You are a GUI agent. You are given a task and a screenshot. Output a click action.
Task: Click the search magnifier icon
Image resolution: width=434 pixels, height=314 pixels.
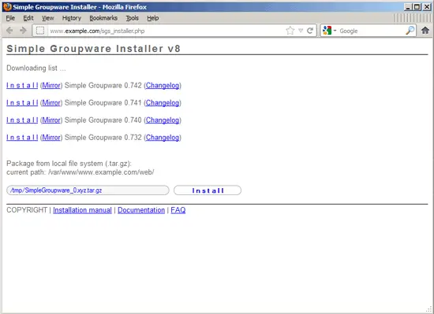tap(410, 31)
